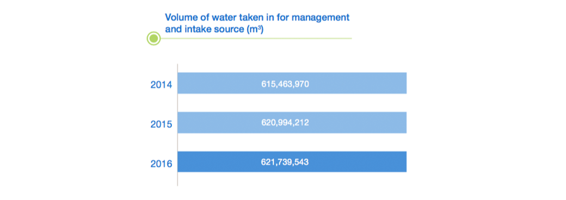Click the light blue 2015 bar

pyautogui.click(x=292, y=122)
